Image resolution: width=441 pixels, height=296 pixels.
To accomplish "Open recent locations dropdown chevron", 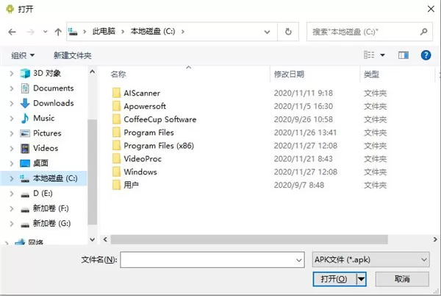I will 46,32.
